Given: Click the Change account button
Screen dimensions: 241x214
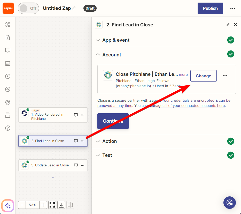Looking at the screenshot, I should pyautogui.click(x=204, y=76).
